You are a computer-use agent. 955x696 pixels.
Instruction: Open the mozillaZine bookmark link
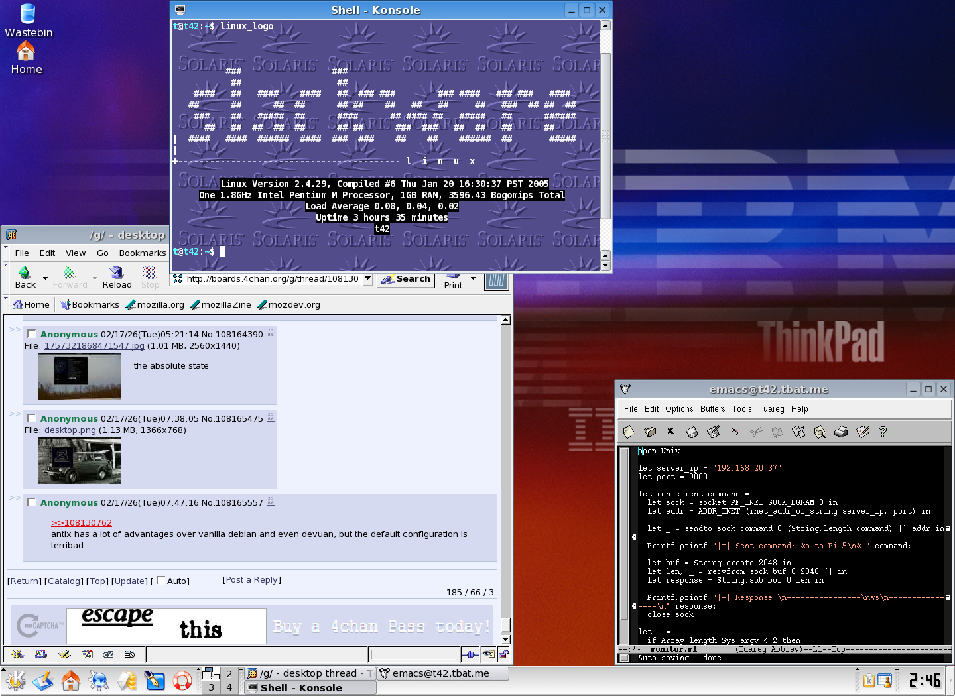click(220, 305)
